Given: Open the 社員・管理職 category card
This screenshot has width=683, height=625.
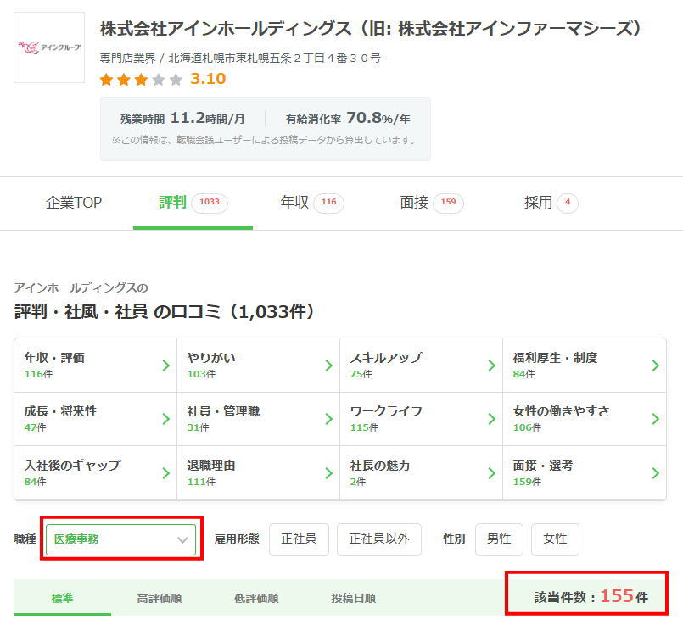Looking at the screenshot, I should point(258,419).
